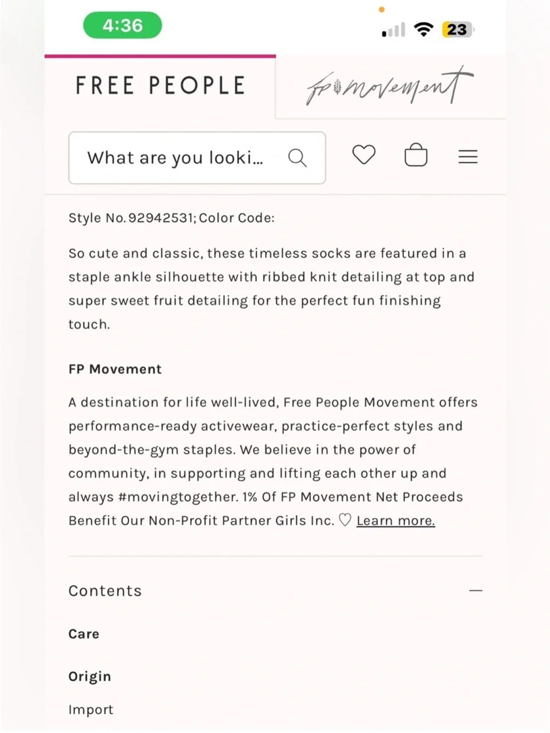This screenshot has height=733, width=550.
Task: Tap the battery indicator showing 23
Action: [x=458, y=29]
